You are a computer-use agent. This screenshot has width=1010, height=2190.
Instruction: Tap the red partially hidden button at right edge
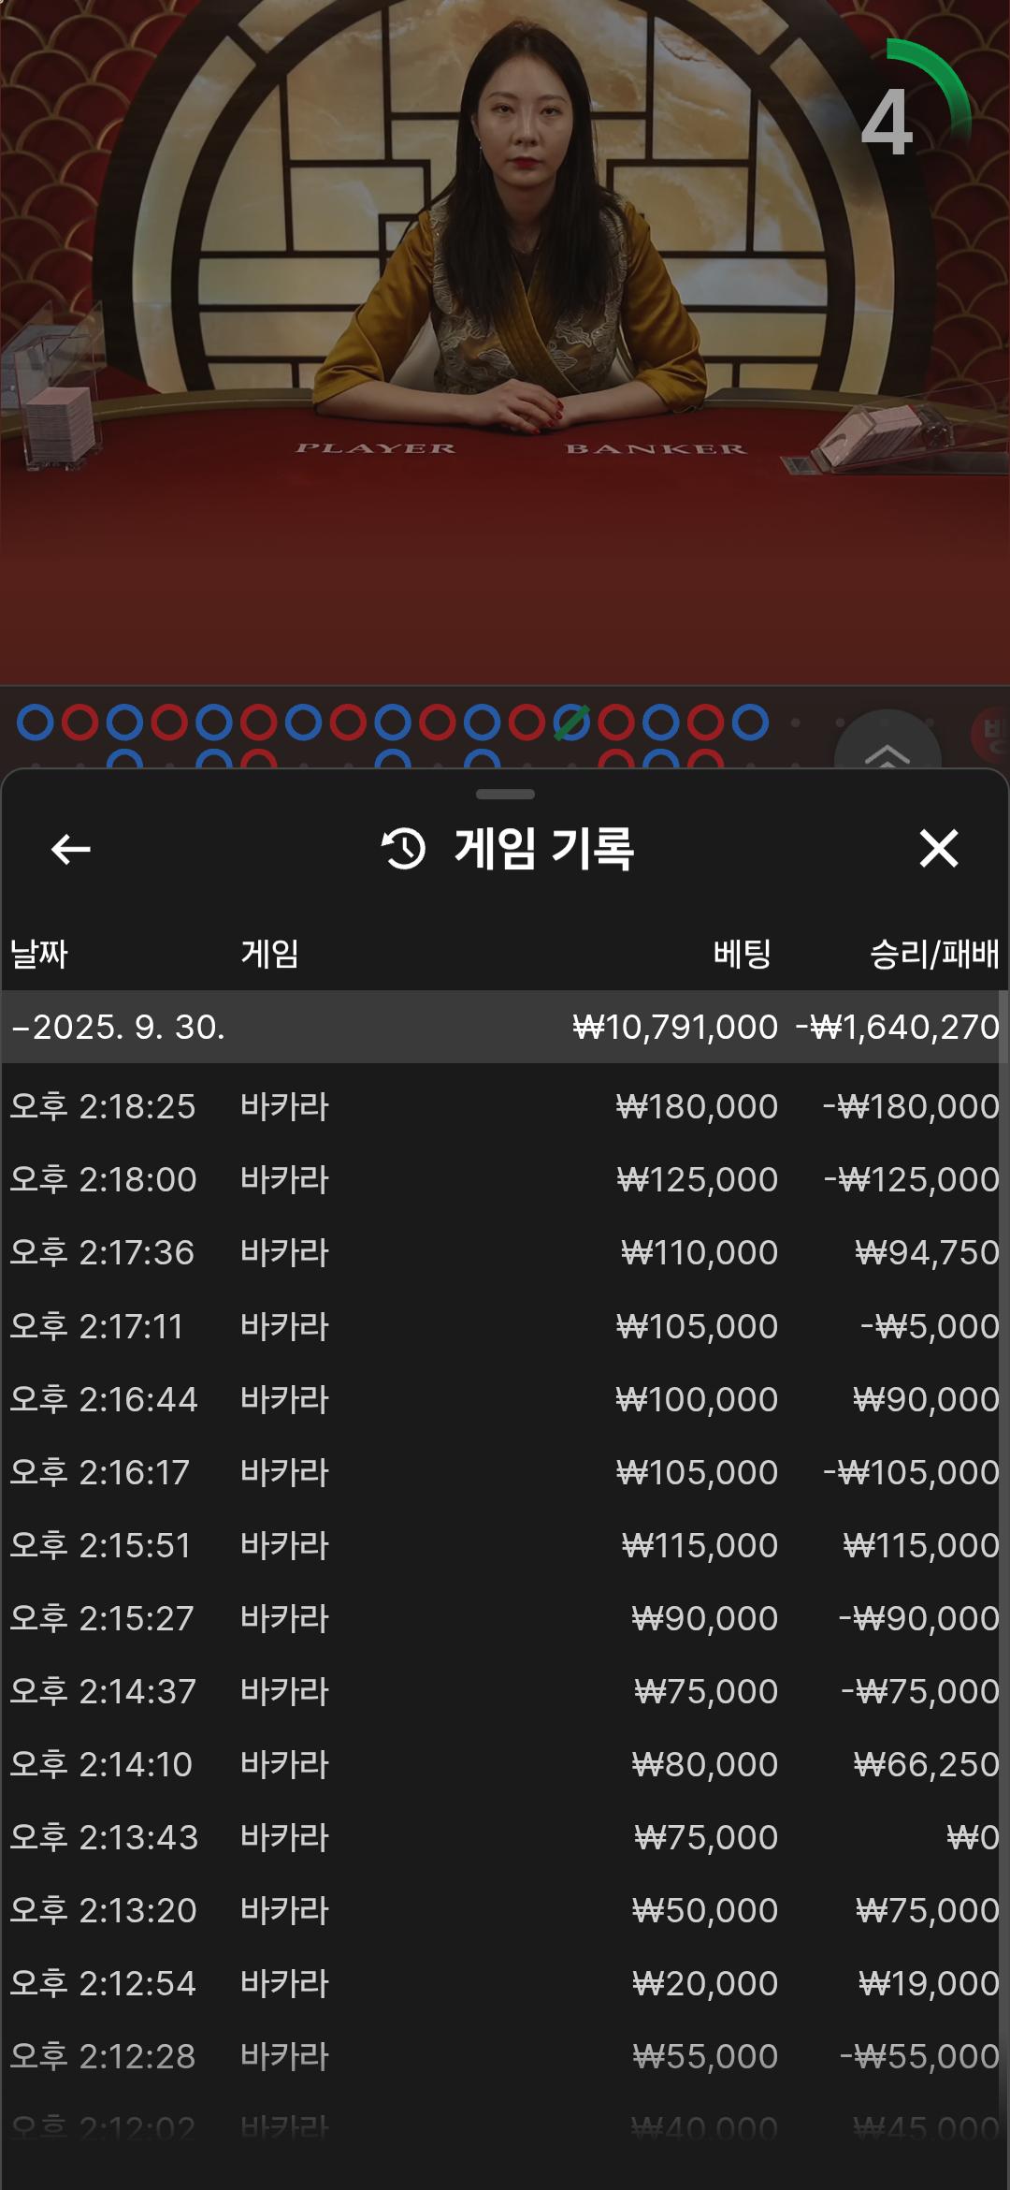tap(991, 735)
